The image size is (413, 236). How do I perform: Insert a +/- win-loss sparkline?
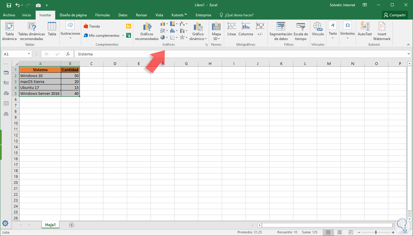pyautogui.click(x=260, y=29)
